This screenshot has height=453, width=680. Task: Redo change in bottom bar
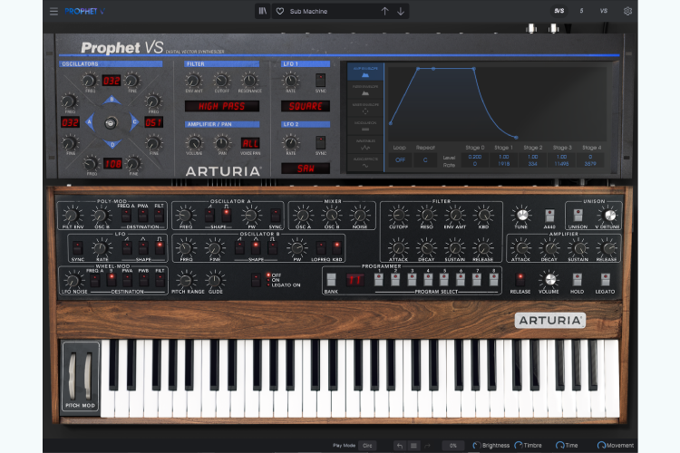[428, 446]
